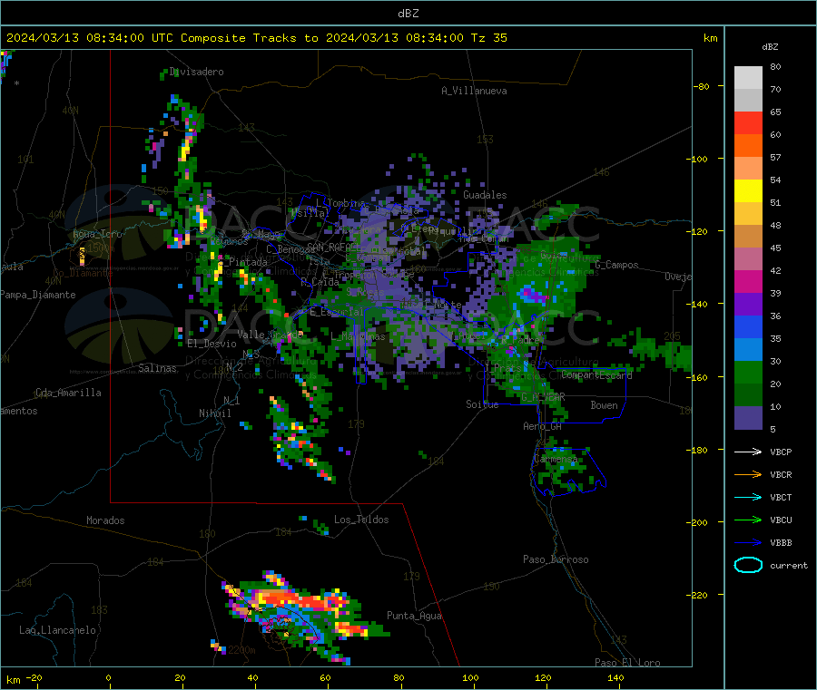
Task: Click the 'Lag.Llancanelo' place label
Action: tap(57, 630)
